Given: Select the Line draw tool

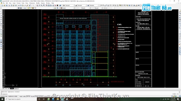Looking at the screenshot, I should (1, 11).
